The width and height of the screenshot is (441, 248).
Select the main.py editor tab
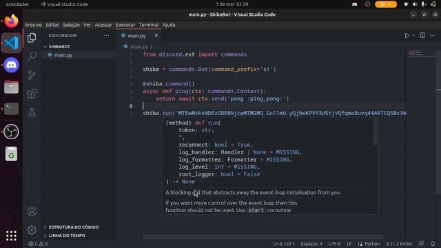click(x=136, y=36)
